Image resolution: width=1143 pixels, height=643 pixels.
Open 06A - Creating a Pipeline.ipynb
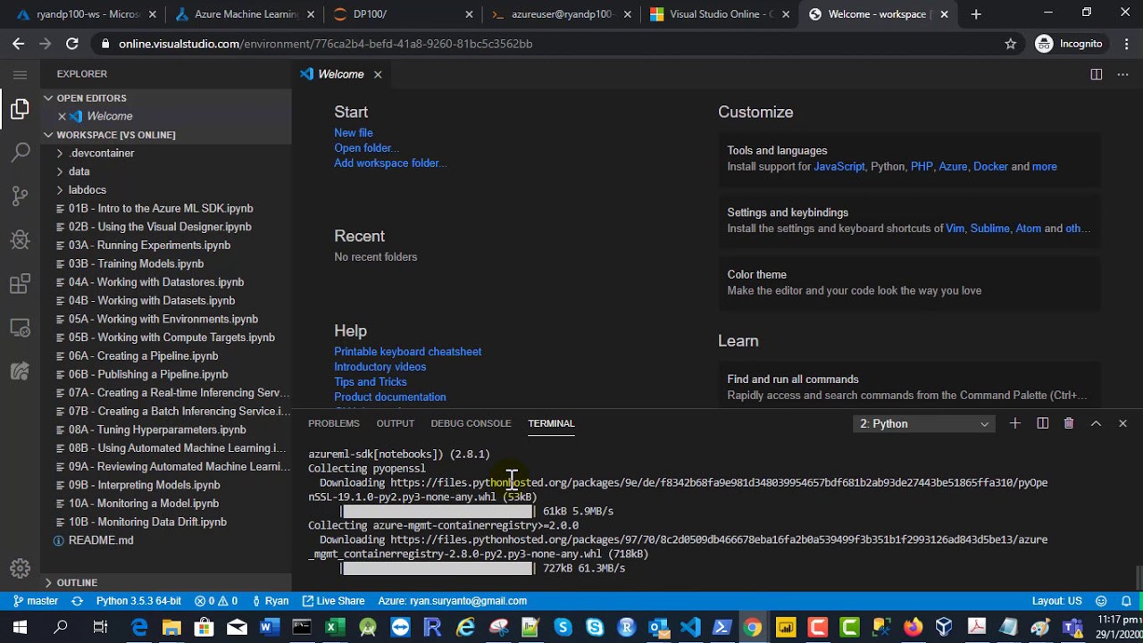166,356
